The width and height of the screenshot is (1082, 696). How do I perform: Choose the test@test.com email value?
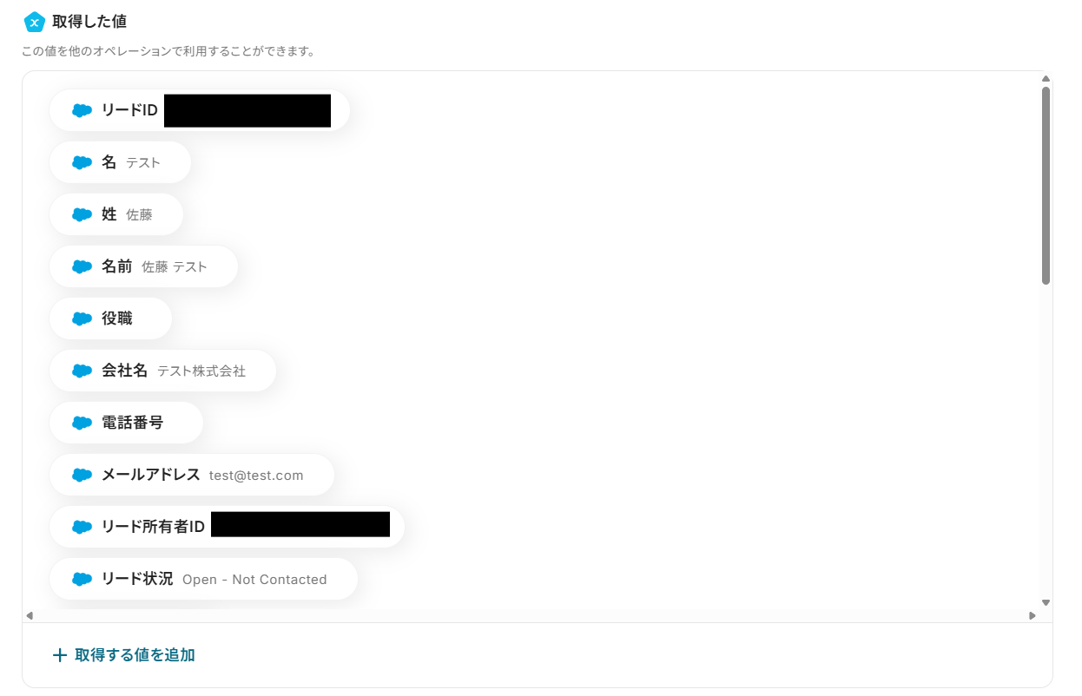pos(256,476)
